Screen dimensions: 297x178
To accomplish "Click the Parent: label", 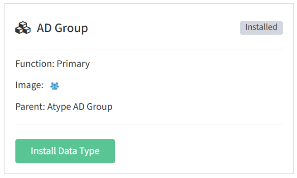I will pos(30,106).
